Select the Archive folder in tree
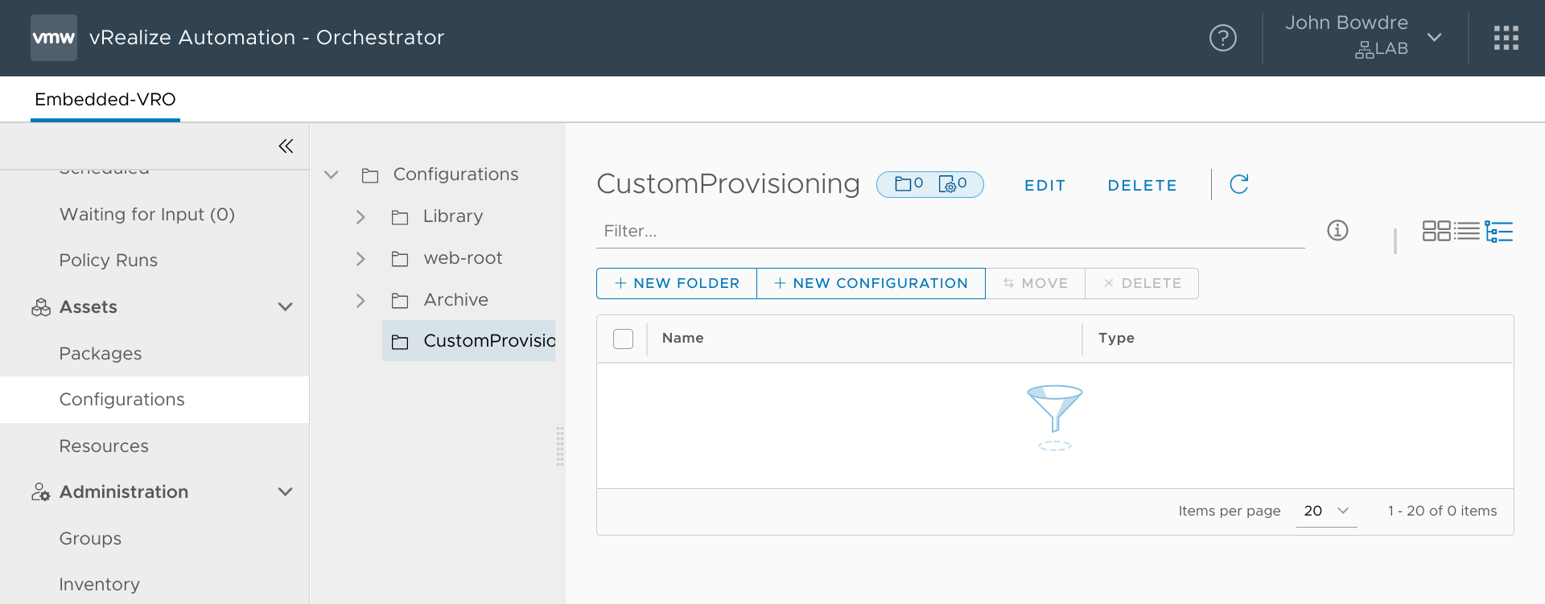 pyautogui.click(x=455, y=300)
